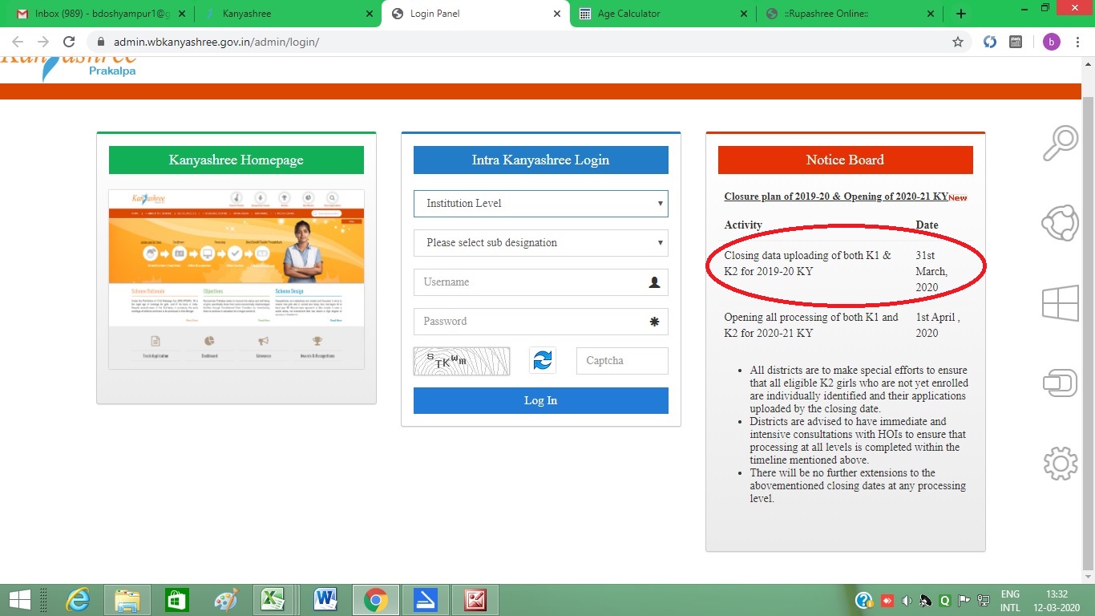Launch Windows Store from taskbar
The width and height of the screenshot is (1095, 616).
click(x=177, y=600)
